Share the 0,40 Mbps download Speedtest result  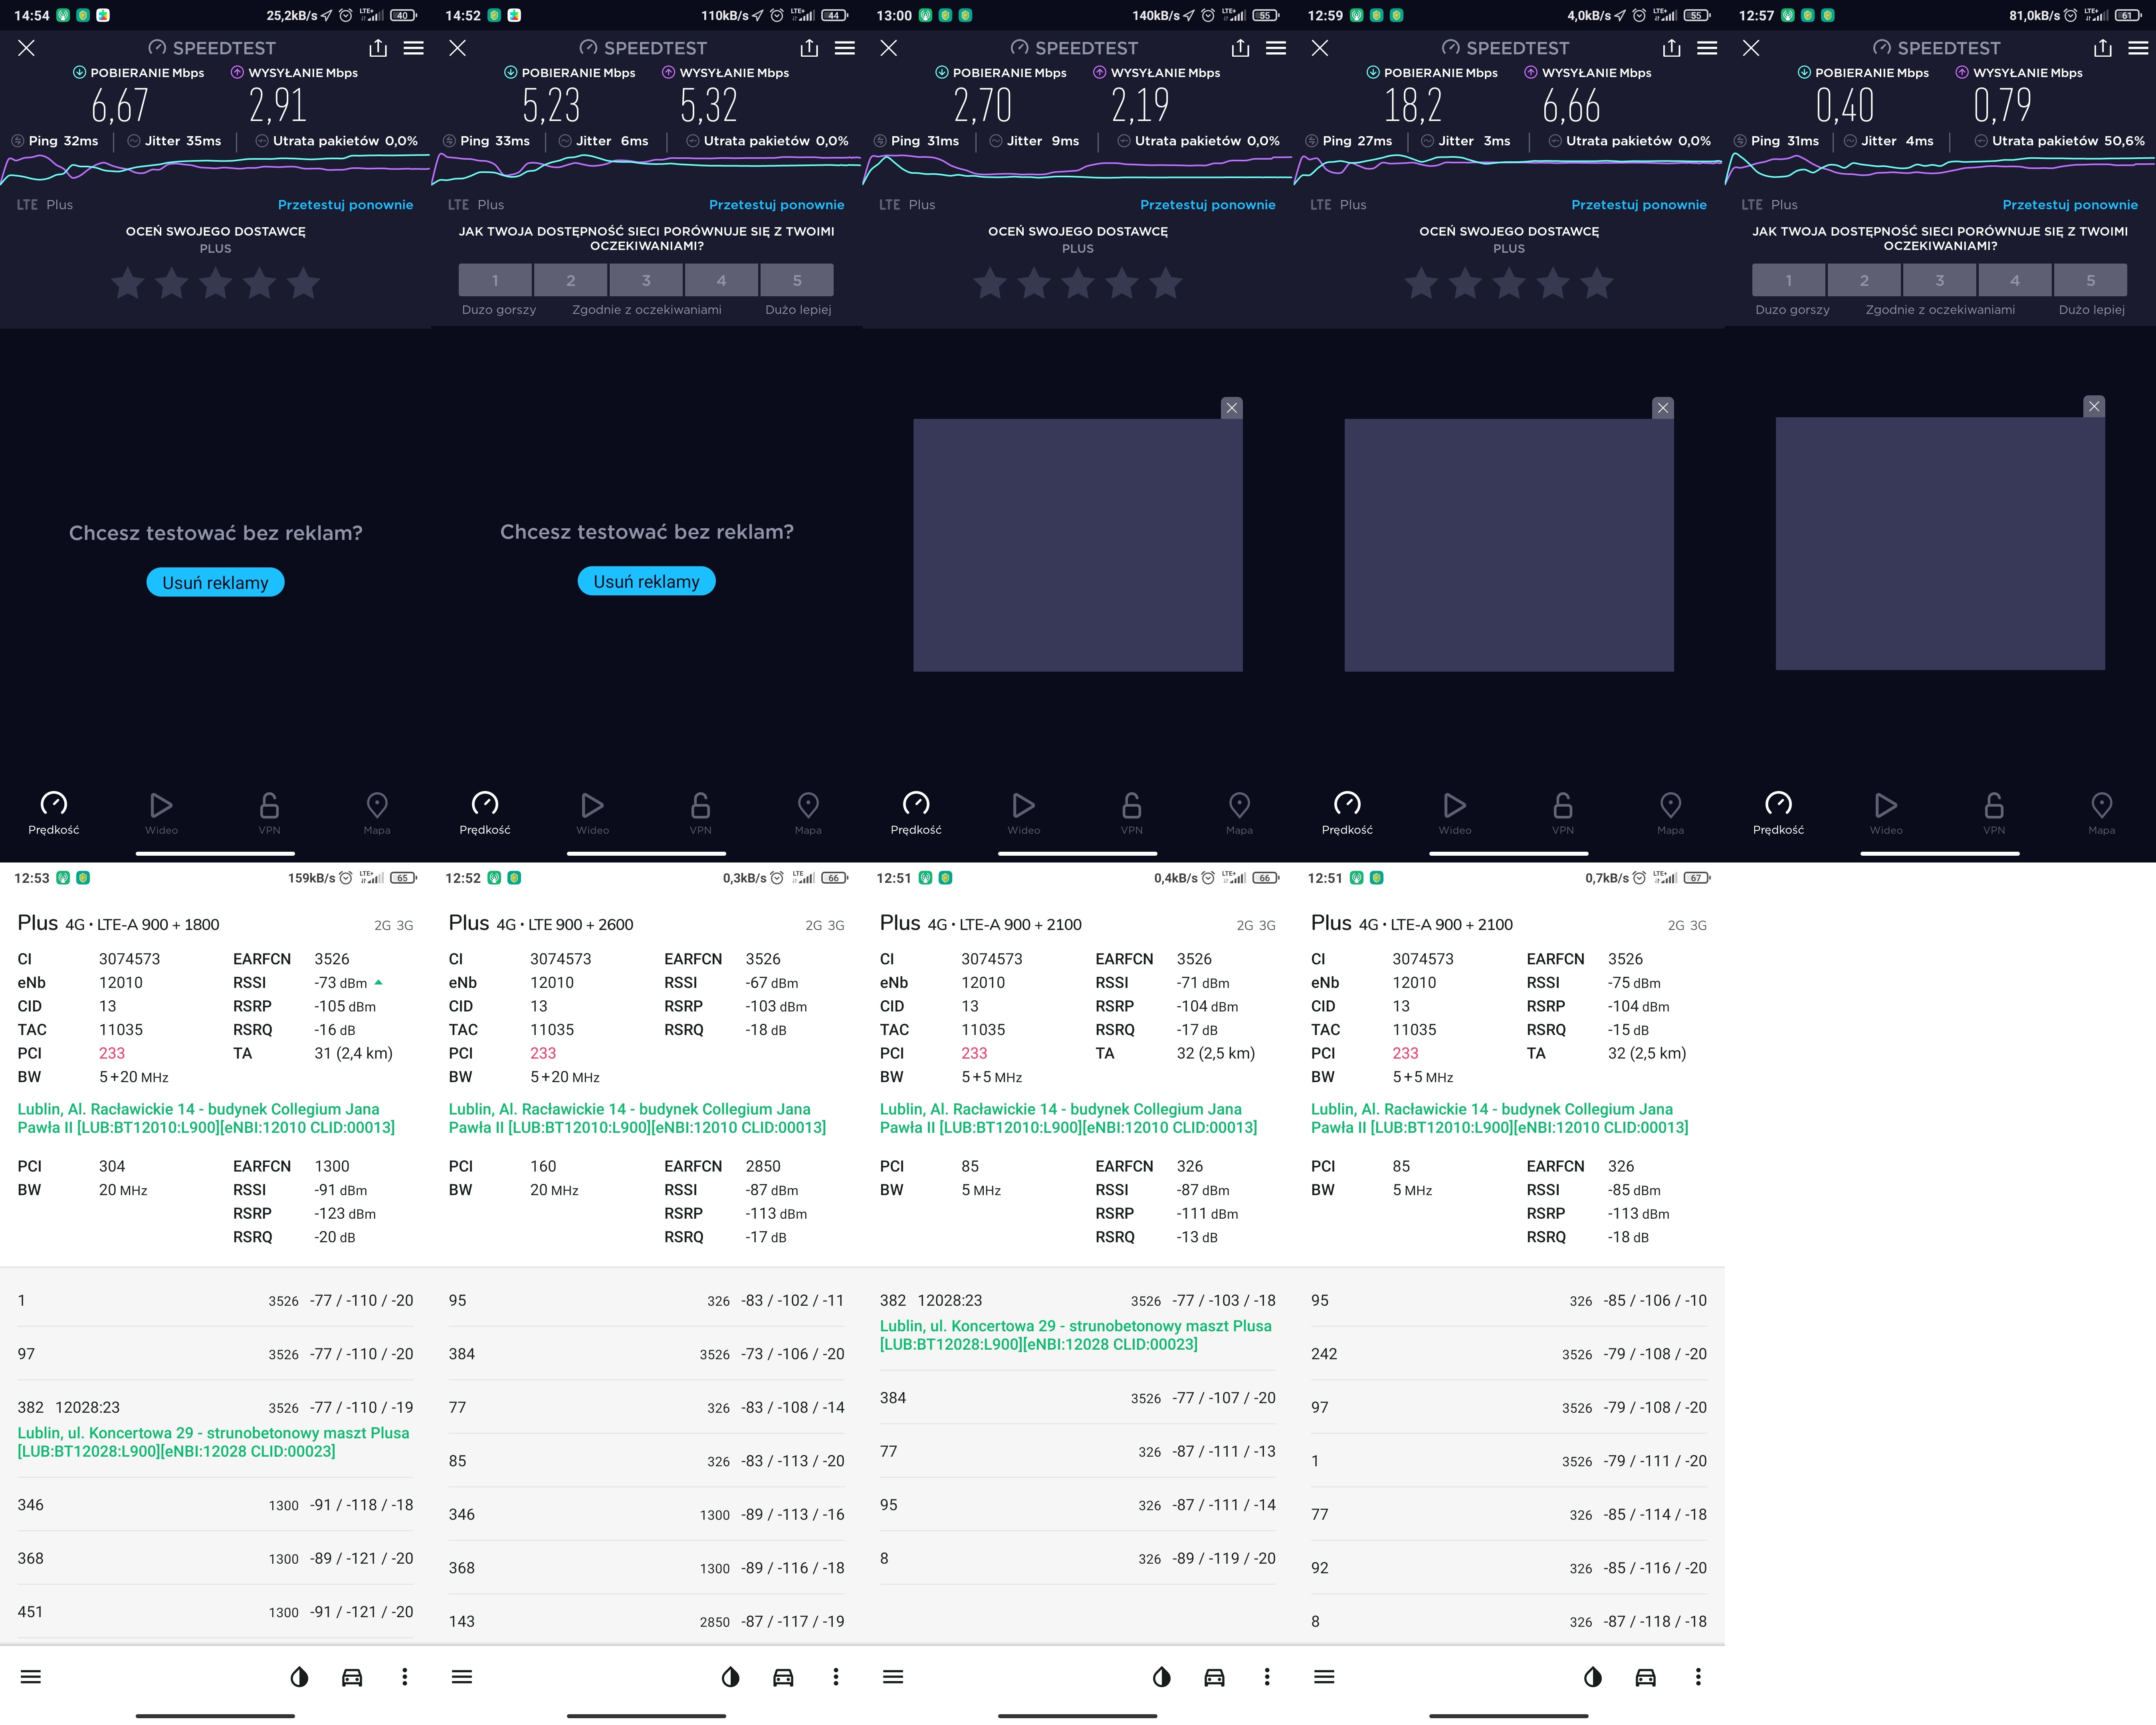pos(2103,48)
